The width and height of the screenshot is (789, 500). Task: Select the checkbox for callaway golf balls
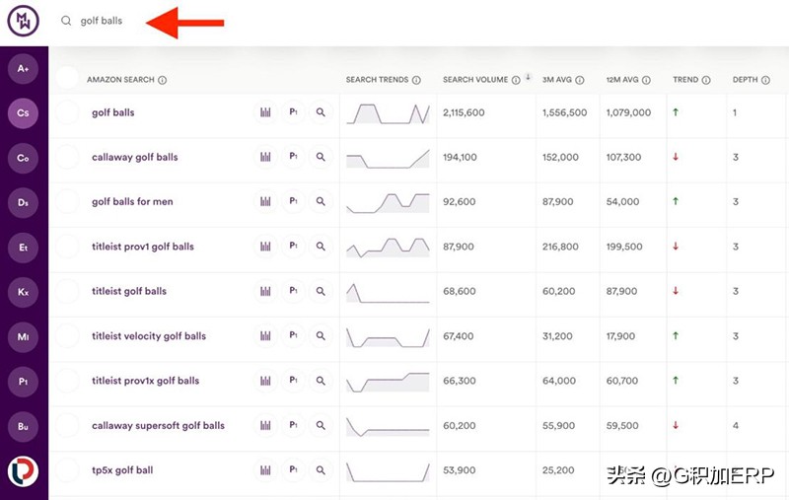pos(67,157)
